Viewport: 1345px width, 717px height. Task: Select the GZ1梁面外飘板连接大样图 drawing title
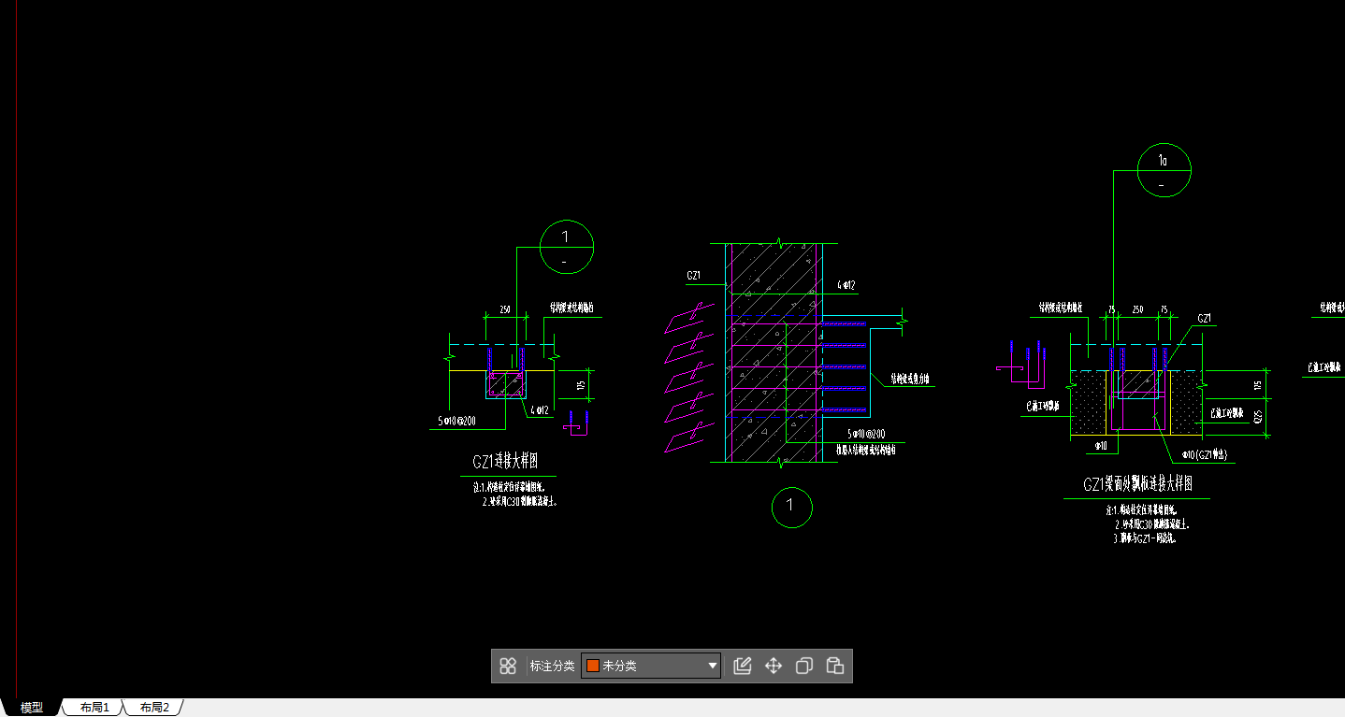[x=1137, y=484]
